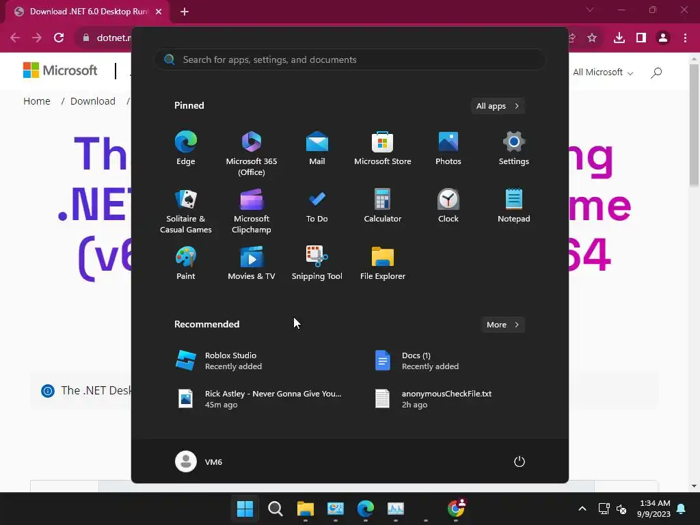The width and height of the screenshot is (700, 525).
Task: Open Microsoft Store from pinned
Action: pyautogui.click(x=383, y=148)
